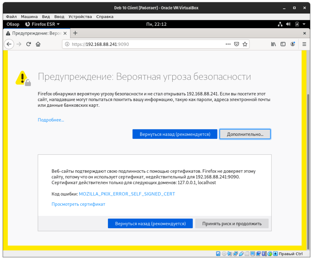Viewport: 313px width, 260px height.
Task: Open the Firefox hamburger menu
Action: tap(304, 44)
